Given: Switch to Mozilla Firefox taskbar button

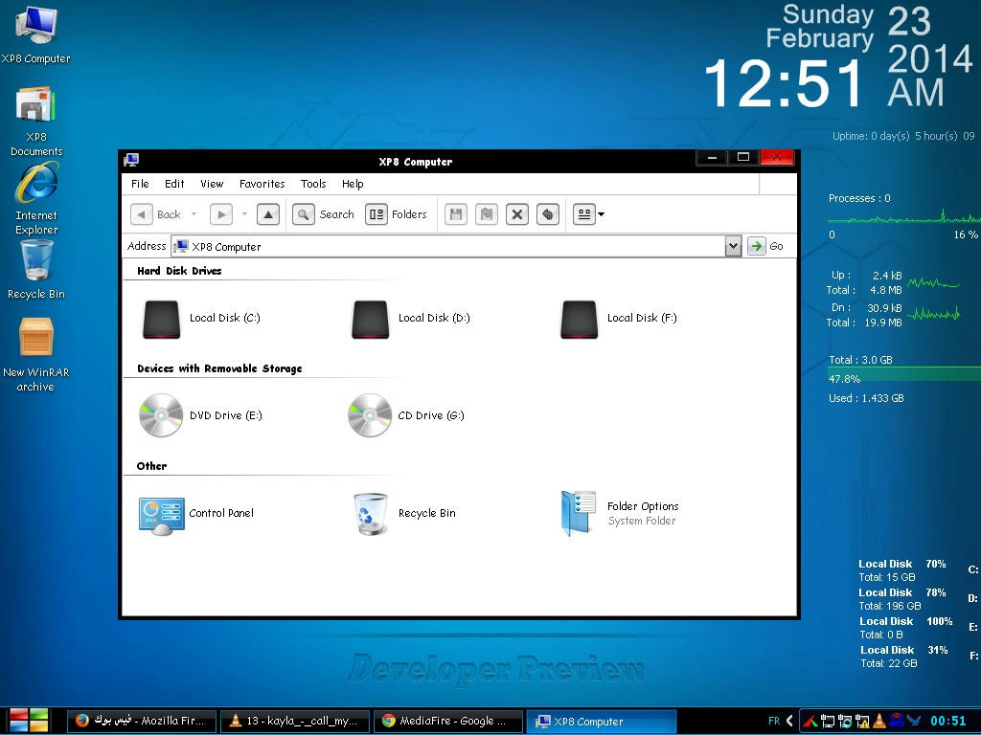Looking at the screenshot, I should (x=142, y=721).
